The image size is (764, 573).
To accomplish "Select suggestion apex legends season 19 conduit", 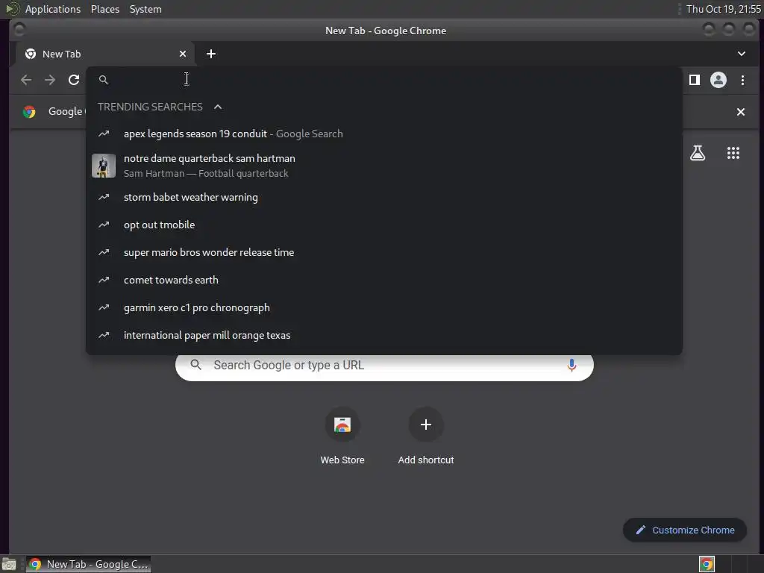I will (x=384, y=134).
